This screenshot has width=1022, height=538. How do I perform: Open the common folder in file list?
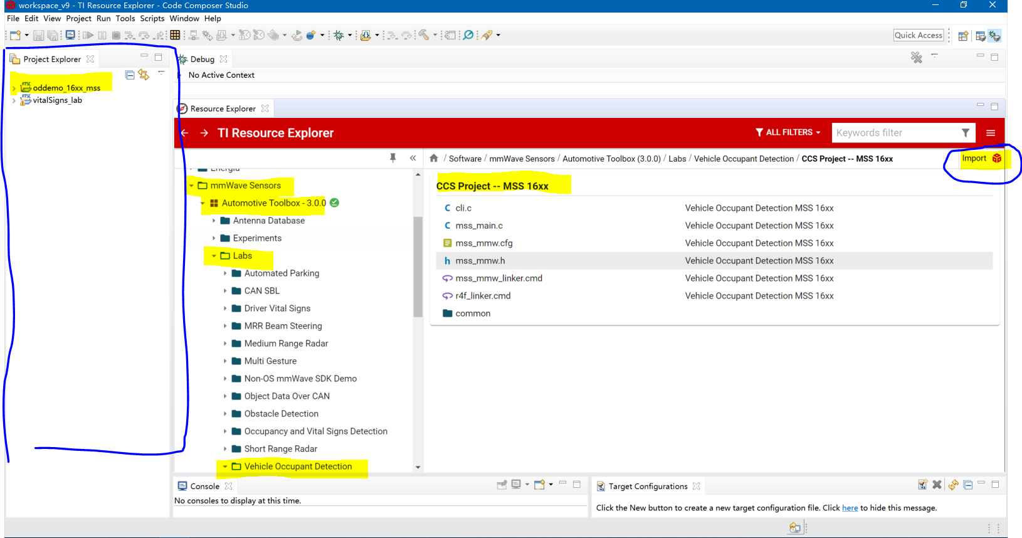pyautogui.click(x=473, y=314)
